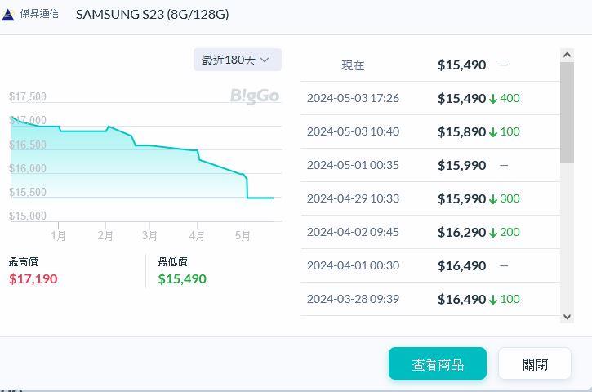Viewport: 592px width, 392px height.
Task: Click the 5月 marker on chart axis
Action: pyautogui.click(x=243, y=236)
